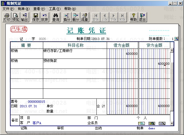Save the voucher with the 保存 icon
The height and width of the screenshot is (135, 184).
click(36, 17)
